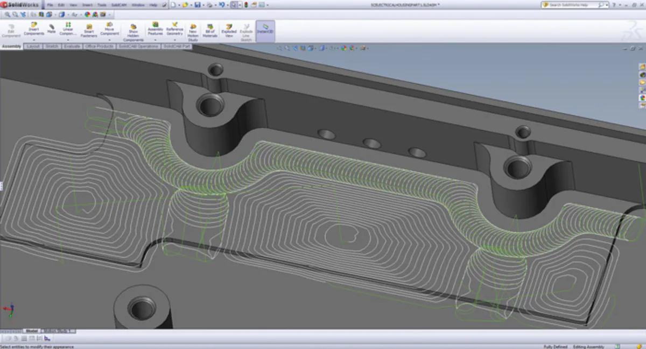Toggle Instant3D mode off
The image size is (646, 349).
coord(264,30)
